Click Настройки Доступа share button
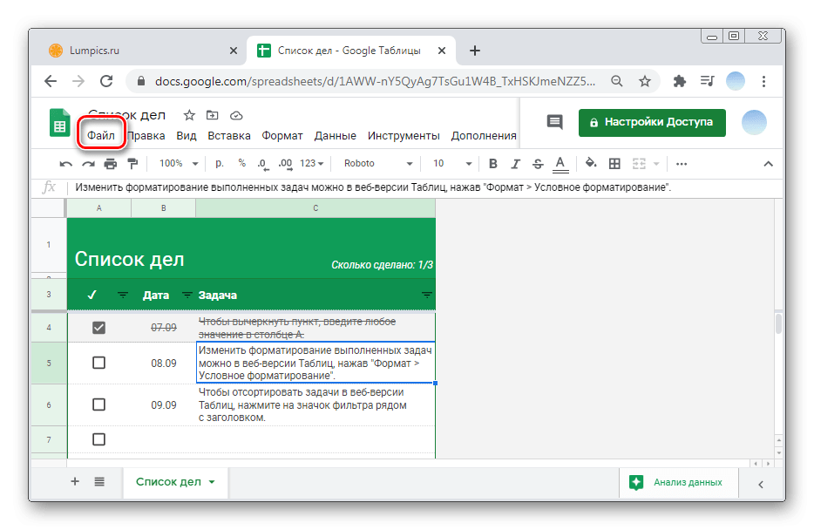The height and width of the screenshot is (530, 814). [x=652, y=123]
